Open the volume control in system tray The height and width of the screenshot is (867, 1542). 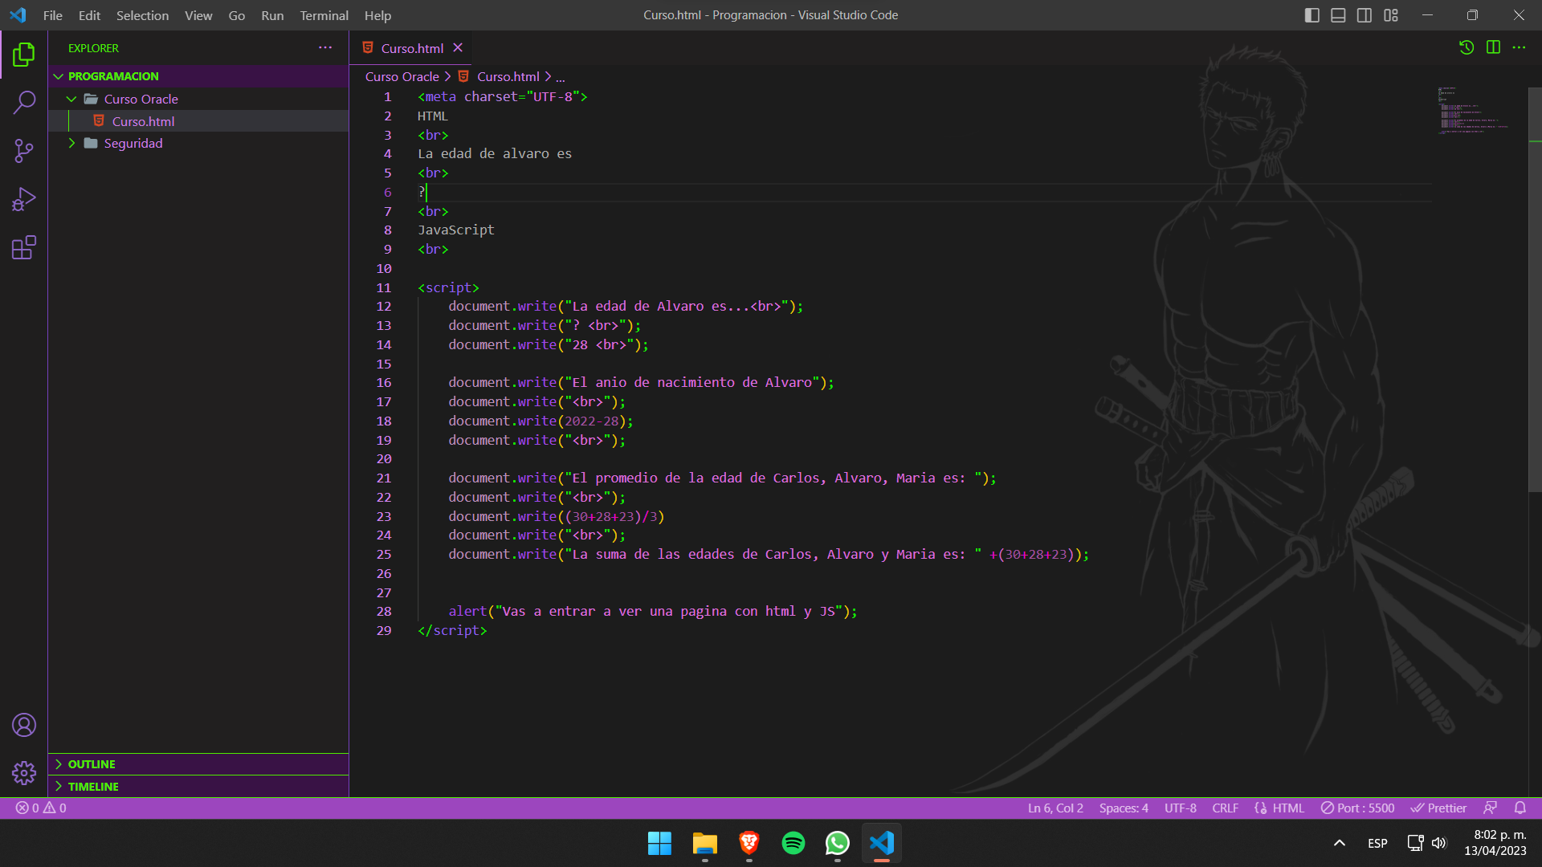click(x=1438, y=843)
